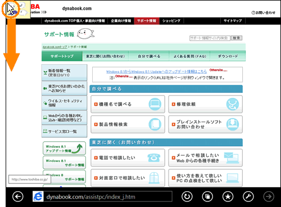Click the 東芝に聞く(お問い合わせ) section header

pos(166,142)
